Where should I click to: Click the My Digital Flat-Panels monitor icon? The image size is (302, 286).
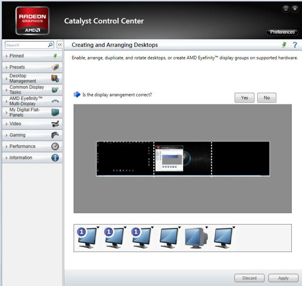click(x=55, y=113)
